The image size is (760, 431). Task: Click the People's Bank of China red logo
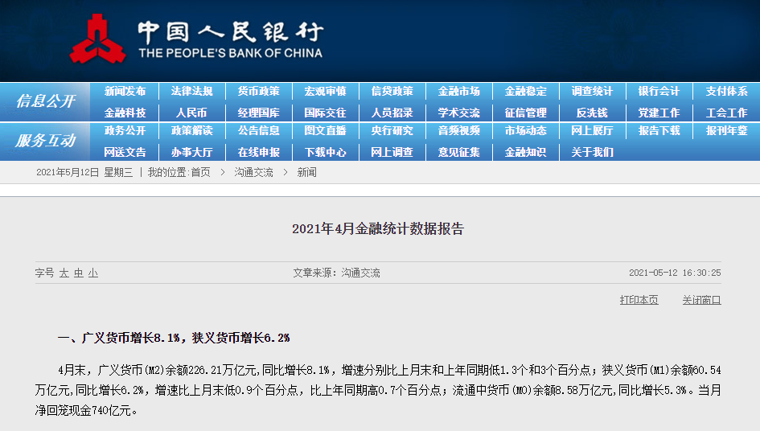tap(97, 39)
